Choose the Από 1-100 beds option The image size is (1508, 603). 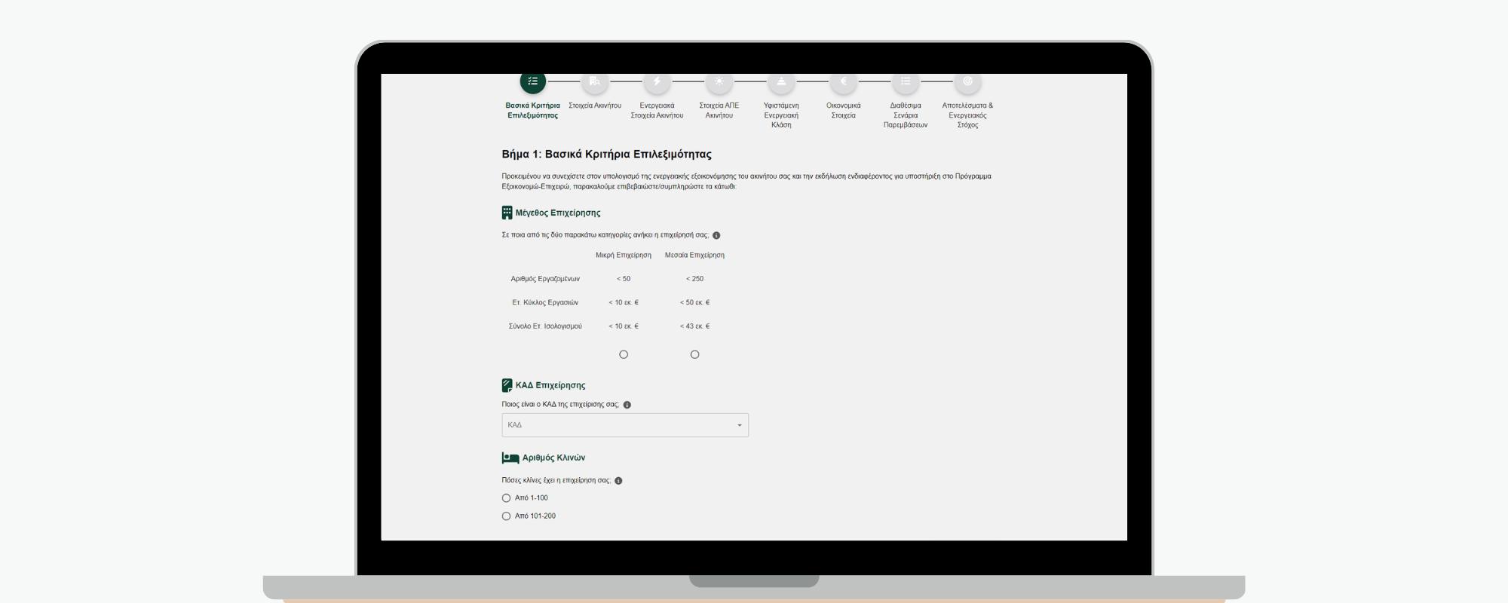pyautogui.click(x=506, y=498)
